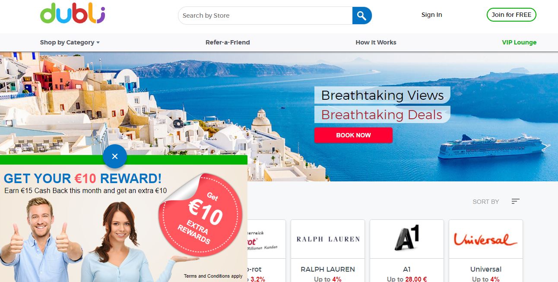Click the BOOK NOW button
This screenshot has height=282, width=558.
point(353,135)
